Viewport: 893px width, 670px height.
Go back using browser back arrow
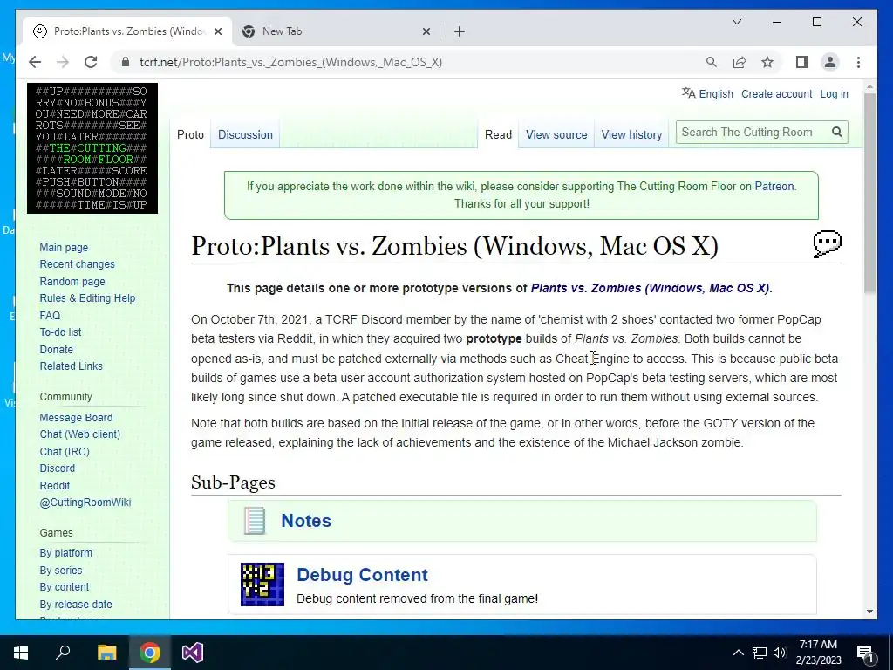tap(35, 62)
